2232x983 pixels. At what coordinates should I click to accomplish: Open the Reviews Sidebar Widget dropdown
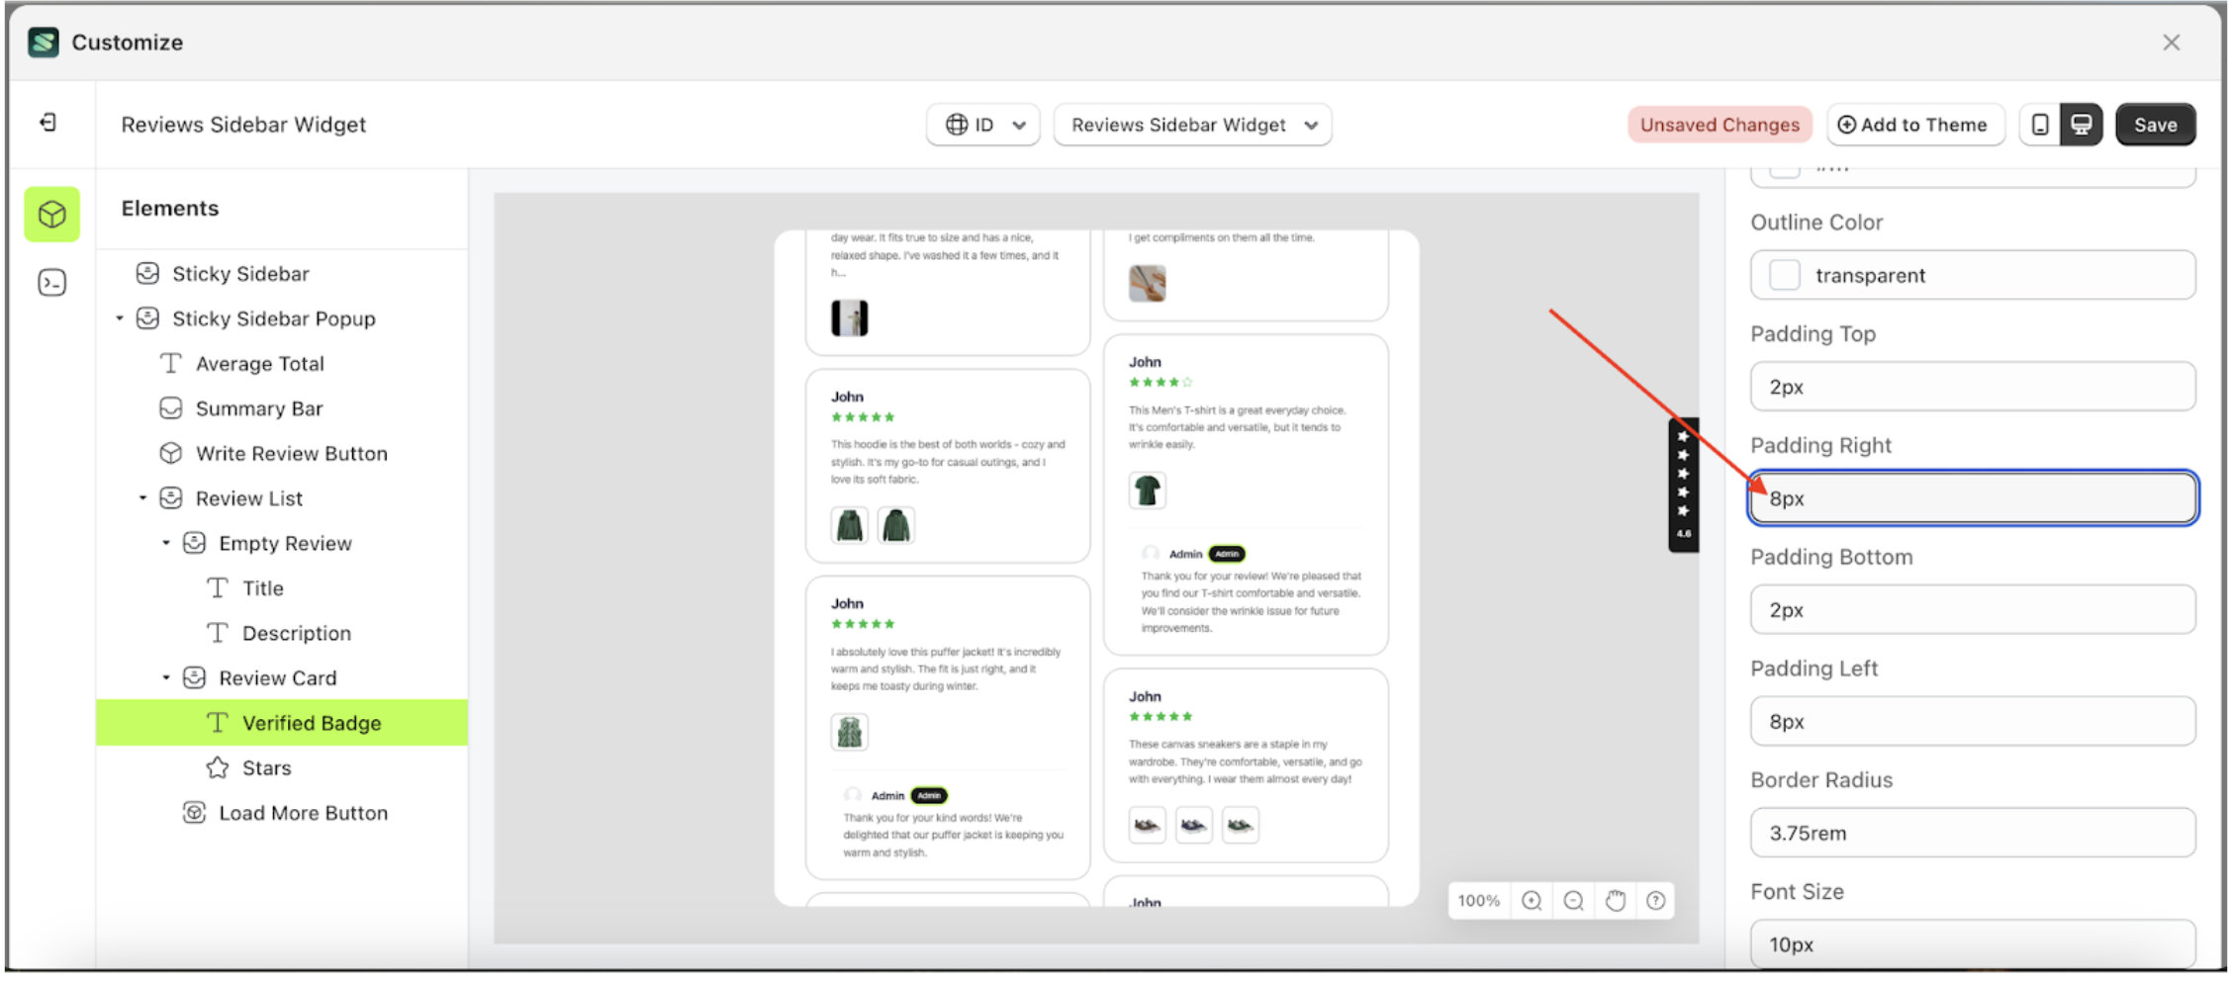point(1192,125)
